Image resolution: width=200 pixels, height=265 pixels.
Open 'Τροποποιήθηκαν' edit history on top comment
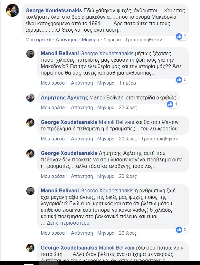click(x=139, y=40)
